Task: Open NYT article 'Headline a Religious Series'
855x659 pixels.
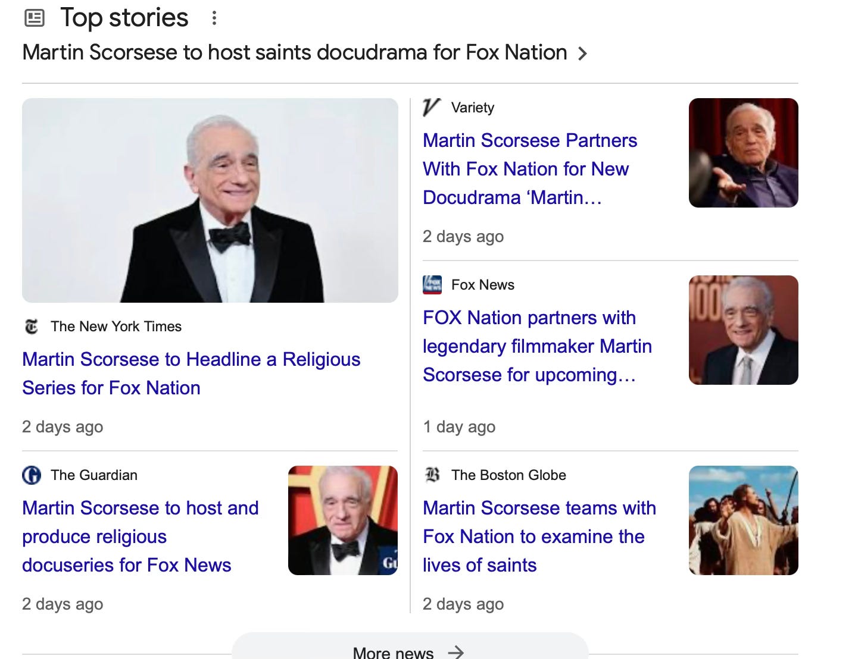Action: pyautogui.click(x=191, y=374)
